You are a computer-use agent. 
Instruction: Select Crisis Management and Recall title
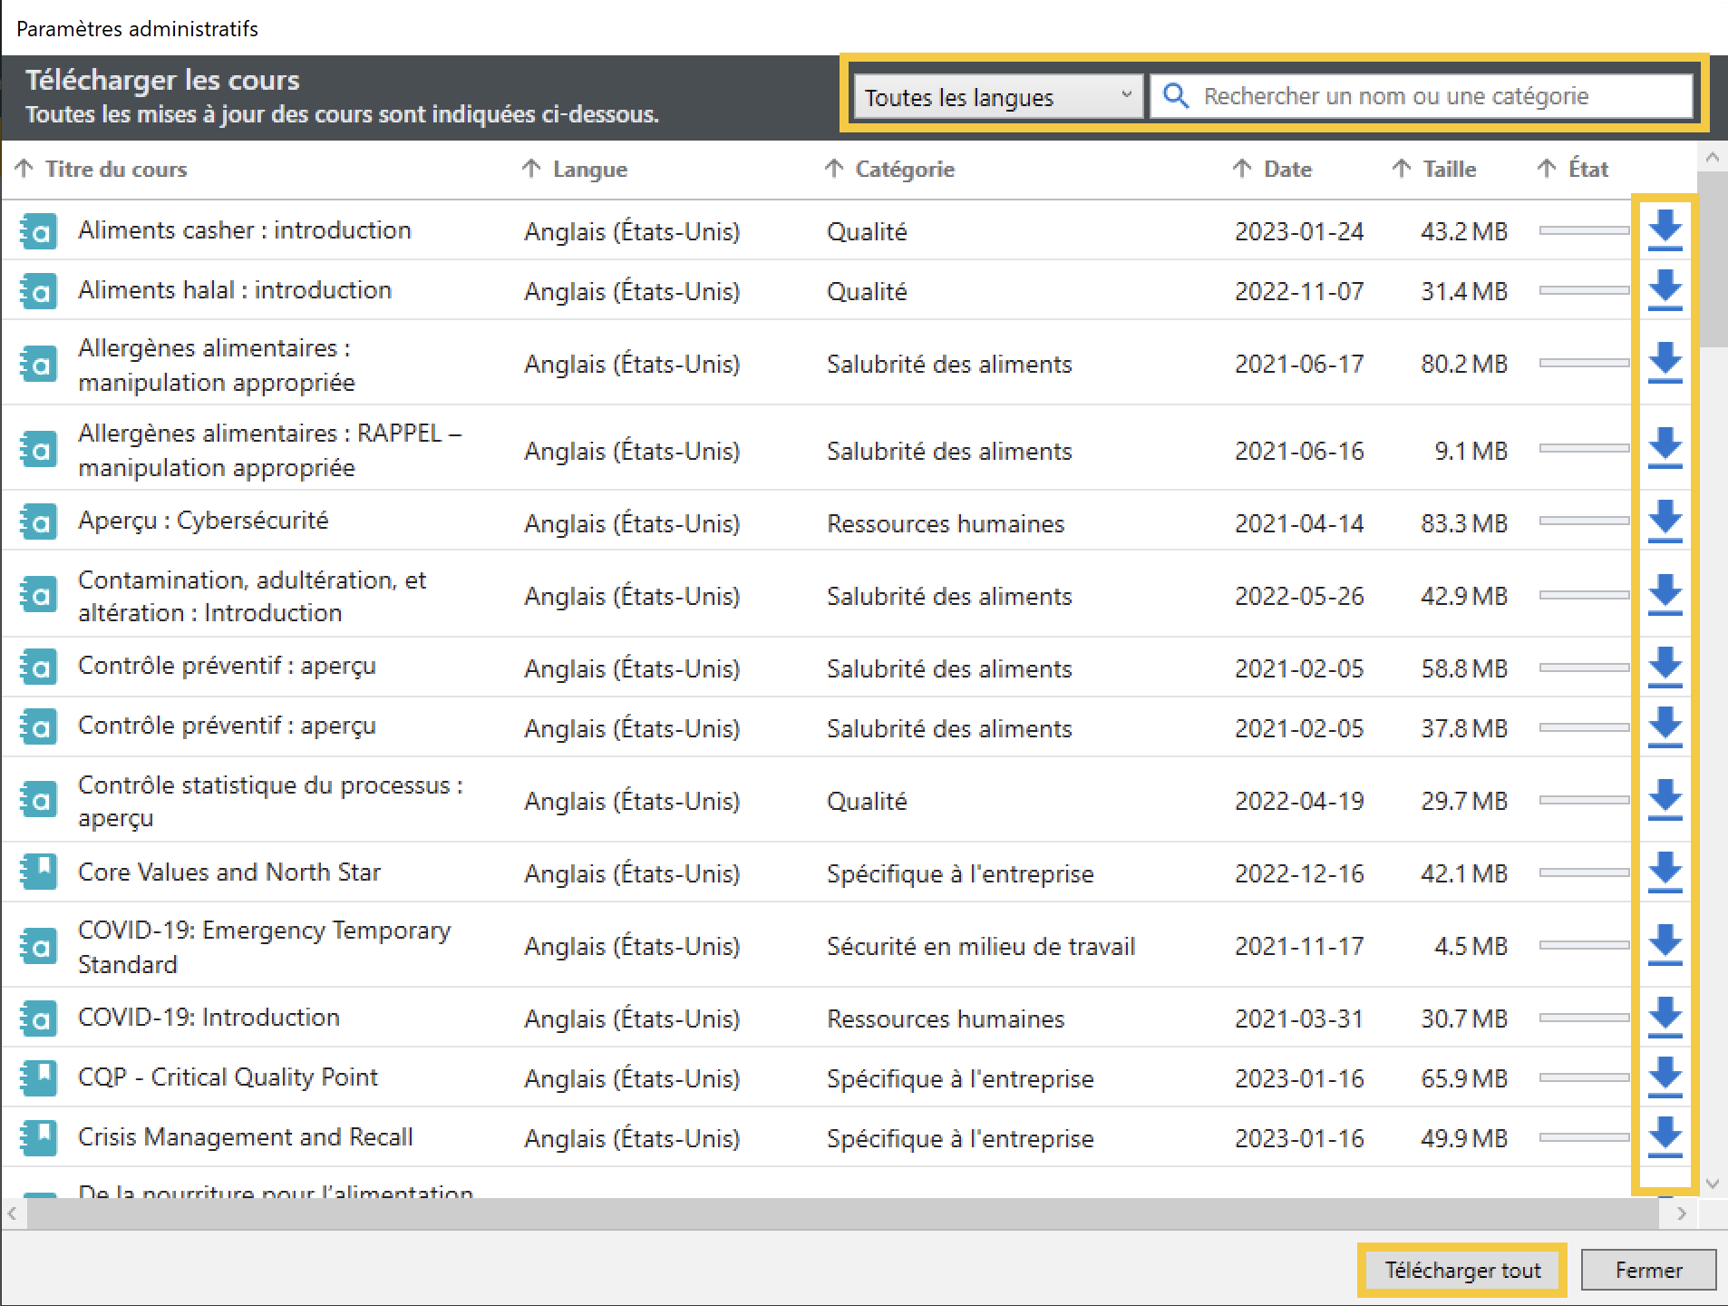click(x=246, y=1137)
